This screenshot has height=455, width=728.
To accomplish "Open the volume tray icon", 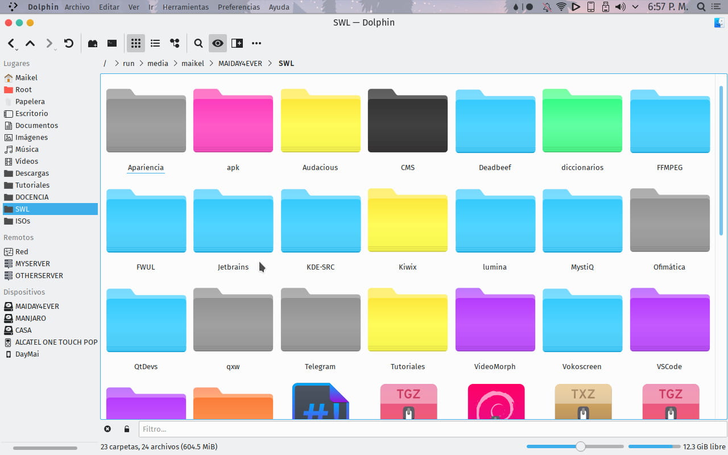I will pos(620,7).
